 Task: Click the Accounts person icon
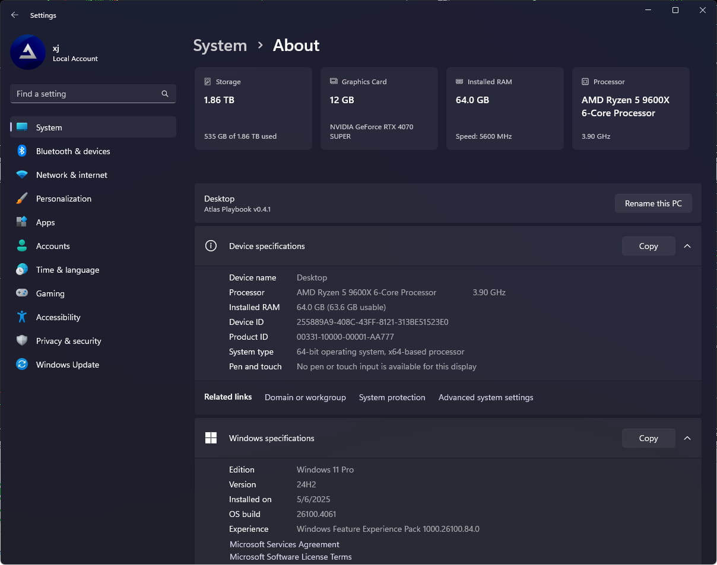point(22,245)
